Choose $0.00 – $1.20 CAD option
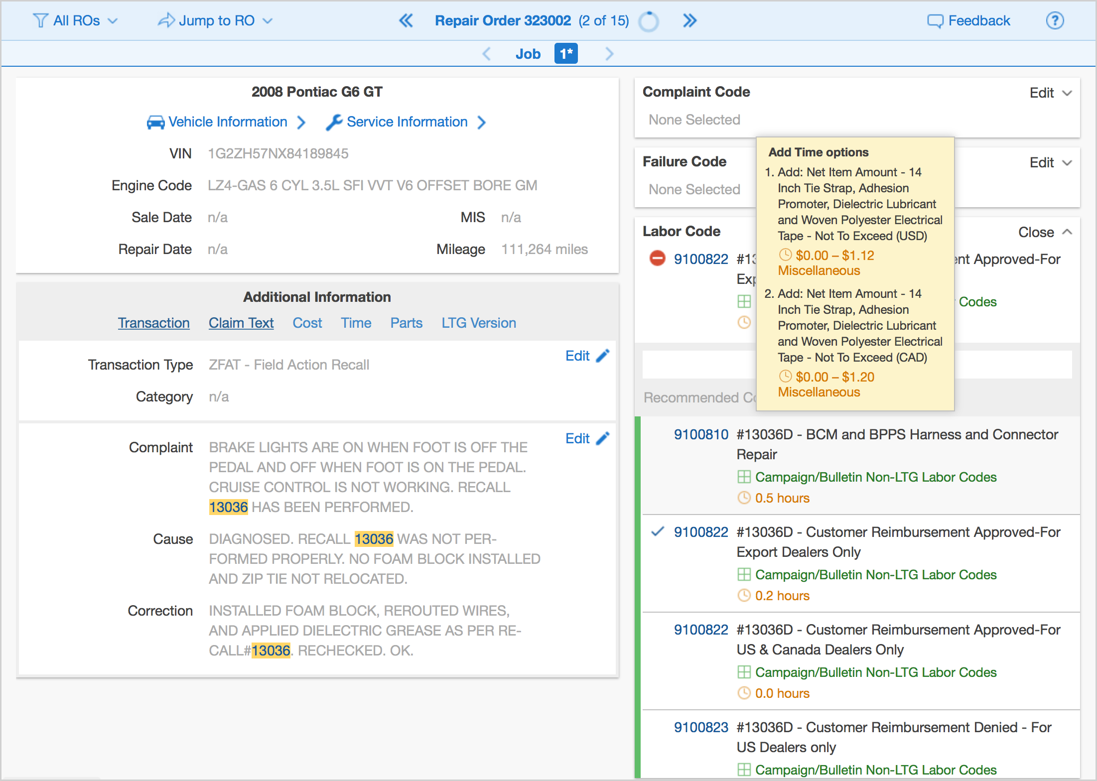This screenshot has width=1097, height=781. (x=835, y=377)
